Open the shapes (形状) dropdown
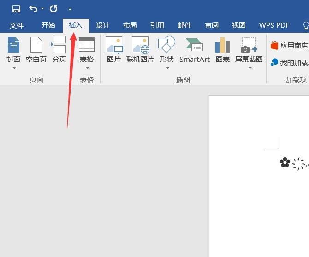 point(167,68)
